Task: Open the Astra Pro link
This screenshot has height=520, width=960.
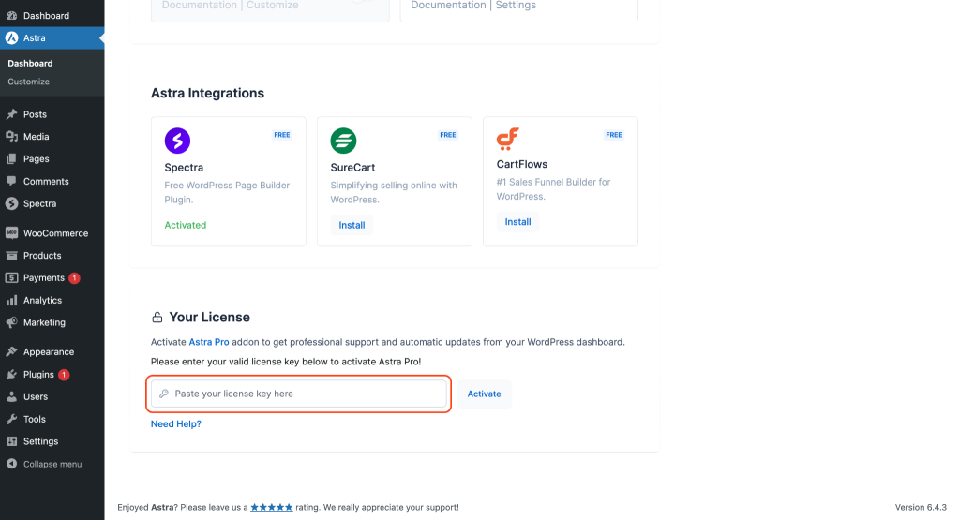Action: tap(209, 342)
